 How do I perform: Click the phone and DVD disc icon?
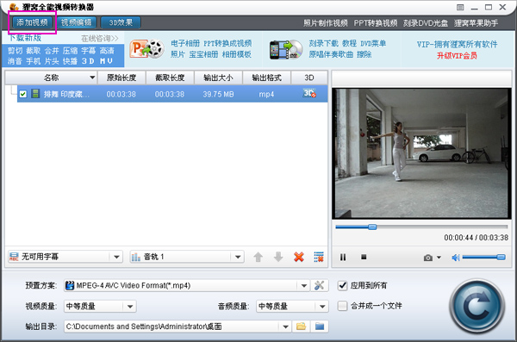point(286,49)
